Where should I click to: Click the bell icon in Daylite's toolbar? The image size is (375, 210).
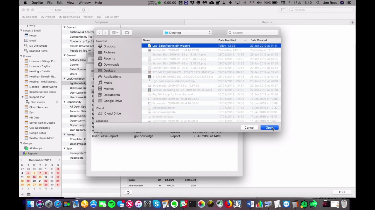click(x=83, y=10)
